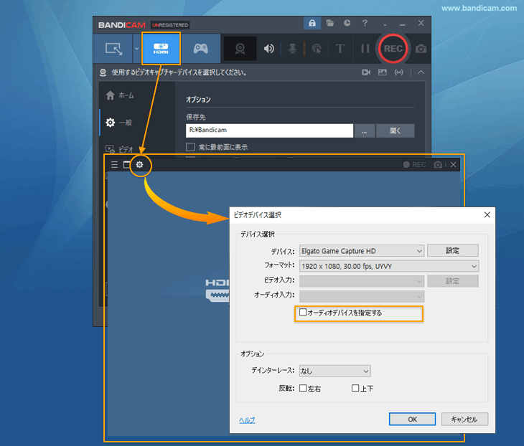Click the 保存先 folder path field
Screen dimensions: 524x446
point(269,131)
